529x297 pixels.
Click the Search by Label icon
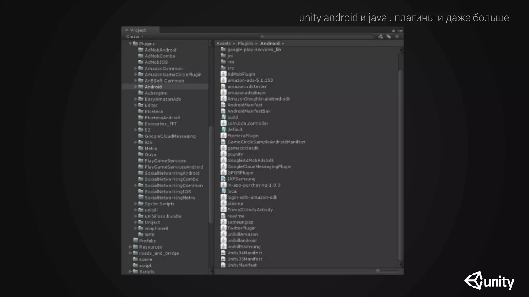(x=389, y=37)
